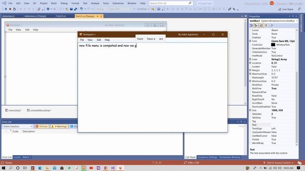Undo the last action in the toolbar
Screen dimensions: 305x171
(x=81, y=9)
